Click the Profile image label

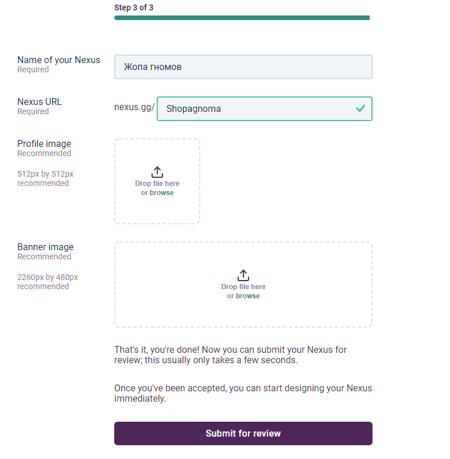(x=44, y=144)
